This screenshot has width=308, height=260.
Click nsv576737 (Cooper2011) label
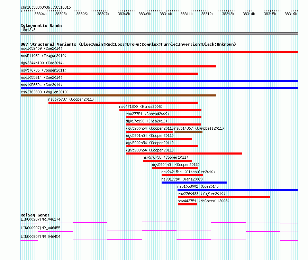[71, 99]
